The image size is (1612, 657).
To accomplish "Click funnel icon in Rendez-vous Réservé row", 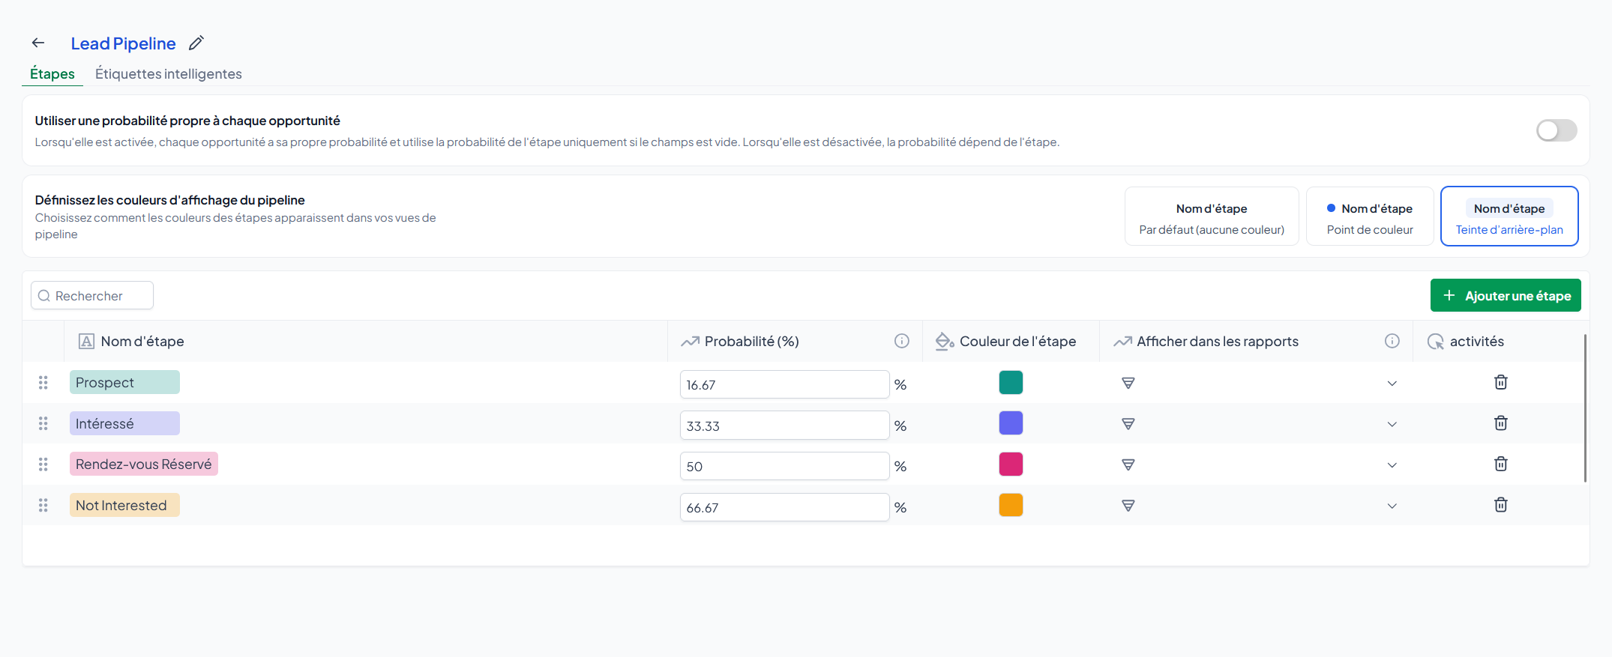I will [x=1128, y=465].
